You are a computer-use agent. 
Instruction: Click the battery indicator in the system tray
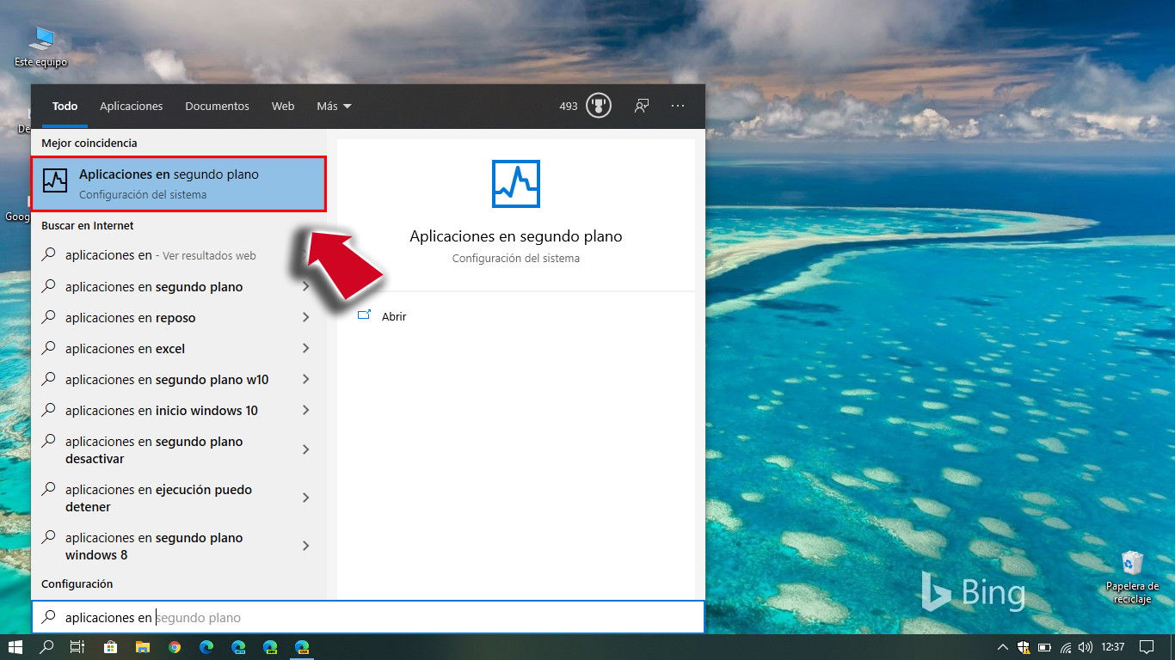click(1044, 647)
